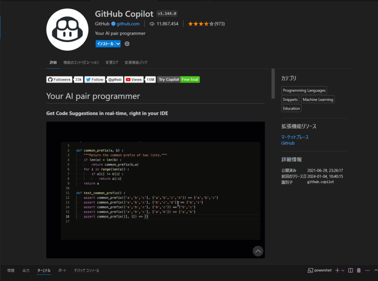Kill the terminal with the trash icon
This screenshot has width=378, height=281.
(359, 270)
